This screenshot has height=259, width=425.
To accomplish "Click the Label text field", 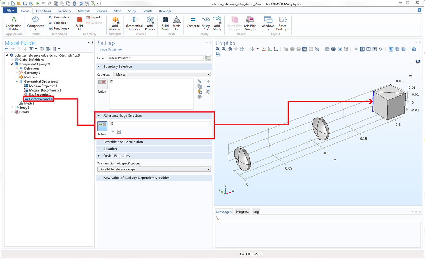I will pyautogui.click(x=155, y=58).
